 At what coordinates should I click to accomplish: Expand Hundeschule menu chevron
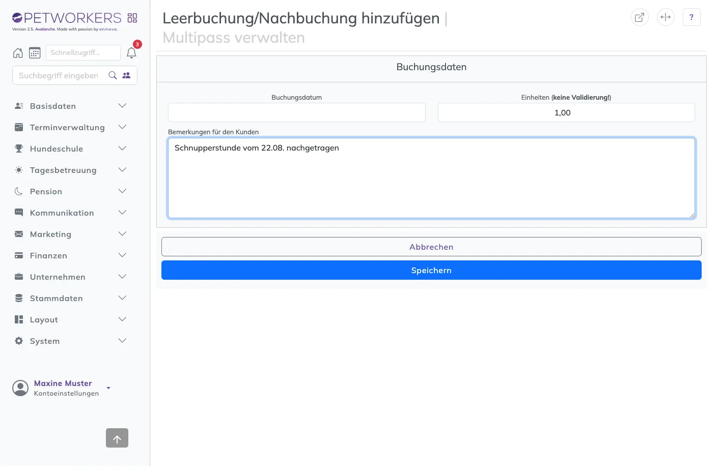(122, 149)
